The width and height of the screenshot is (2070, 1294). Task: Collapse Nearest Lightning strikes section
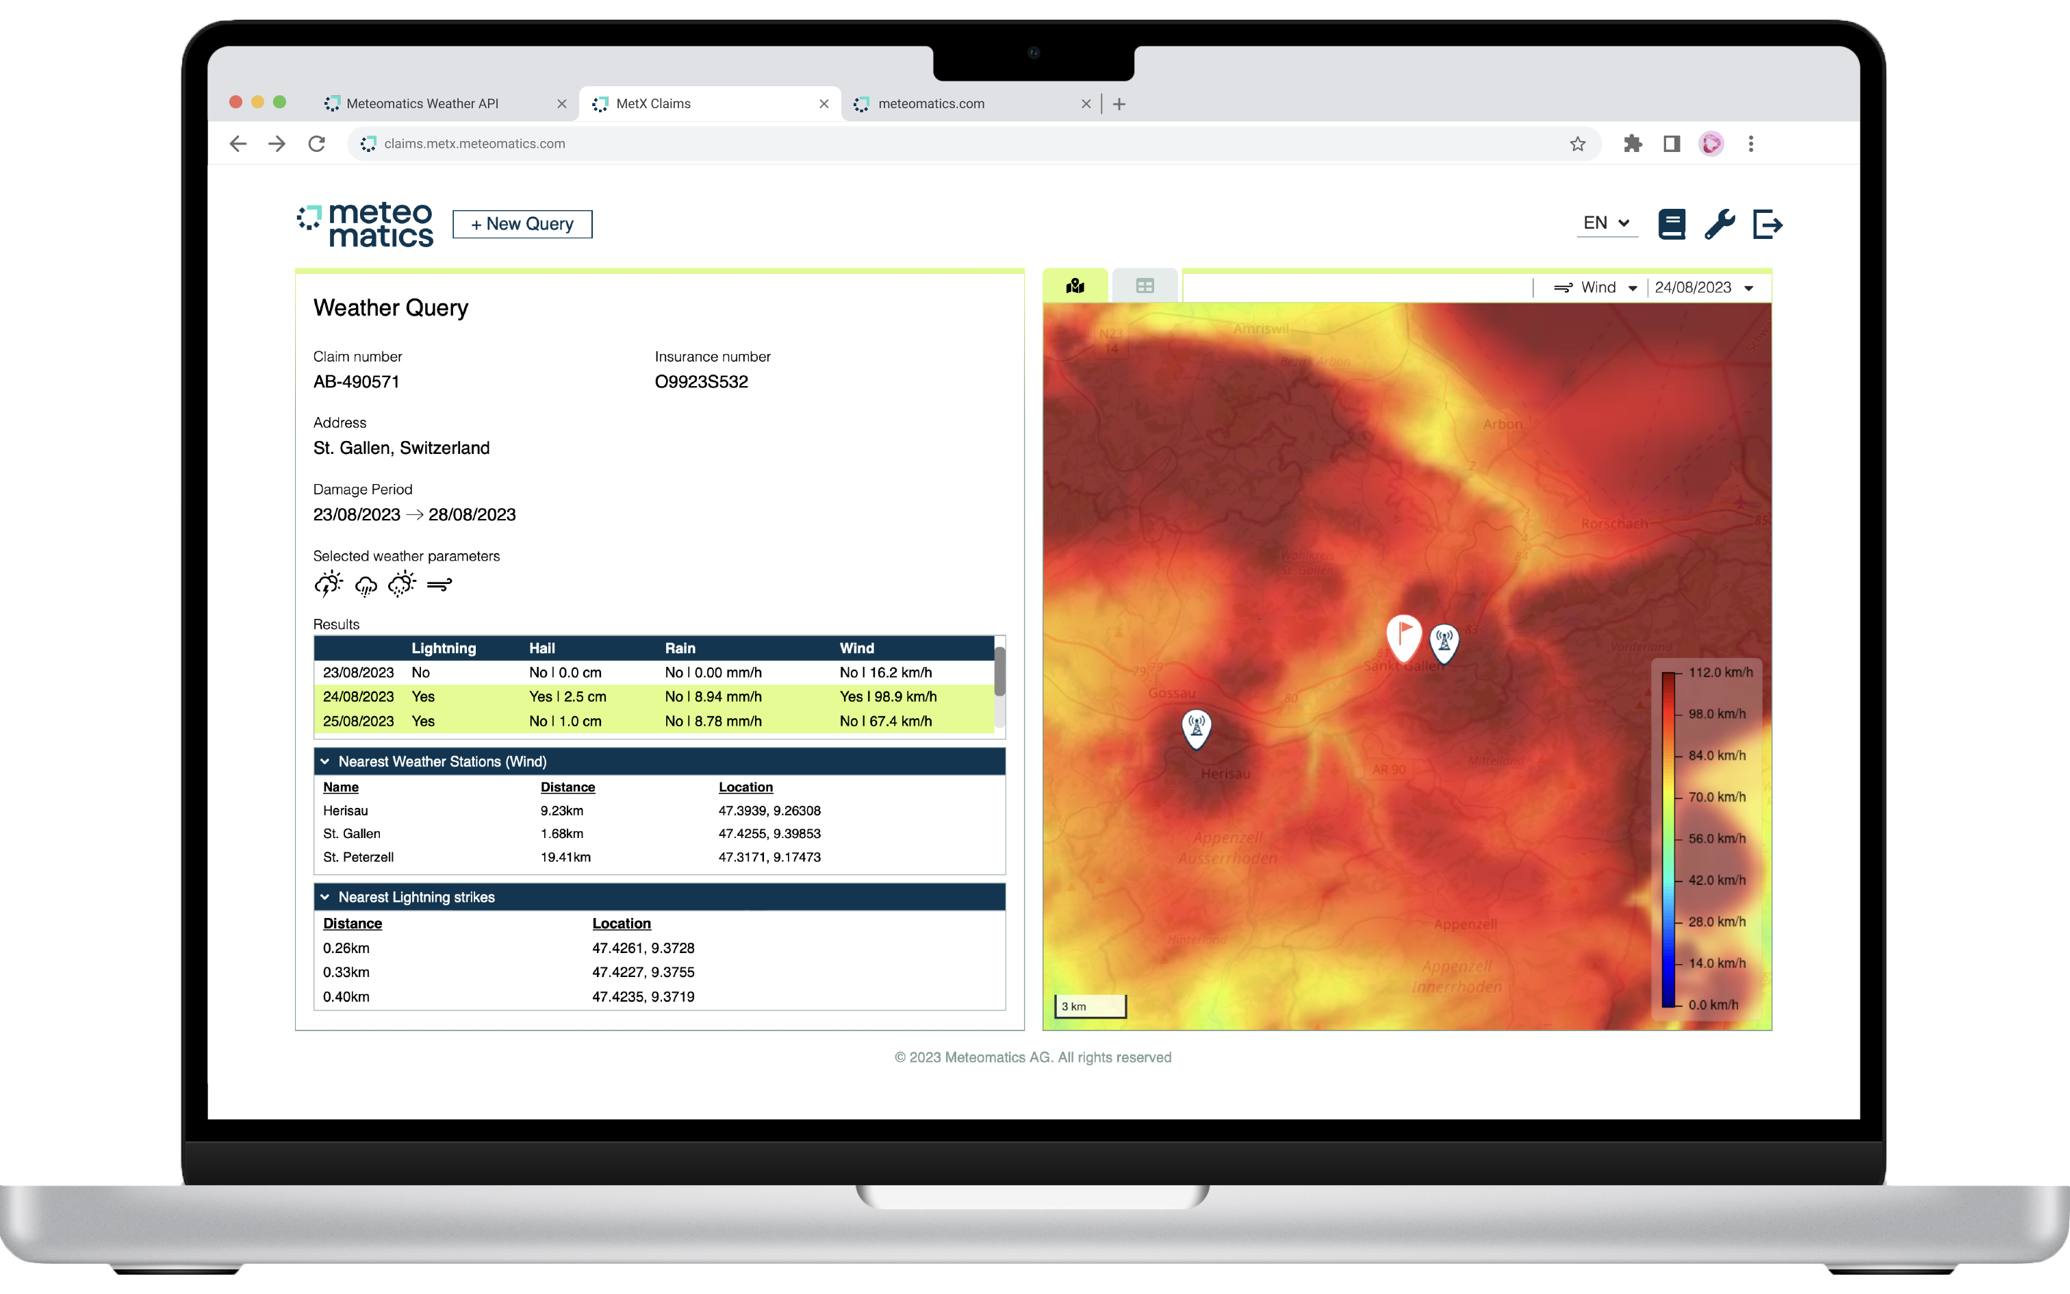tap(325, 897)
